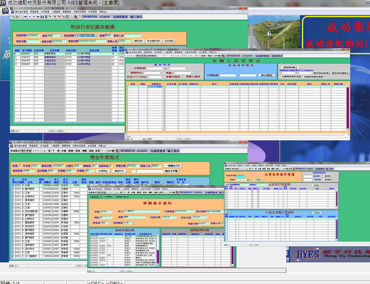
Task: Select 車輛月報表 radio option
Action: pyautogui.click(x=164, y=77)
